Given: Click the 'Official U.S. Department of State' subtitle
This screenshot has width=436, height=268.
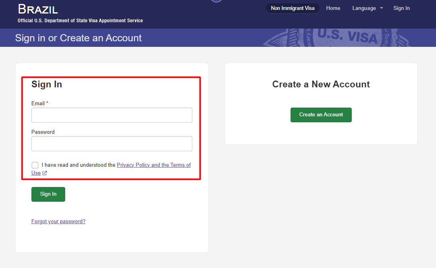Looking at the screenshot, I should click(80, 21).
